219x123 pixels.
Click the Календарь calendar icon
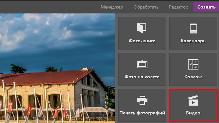[193, 28]
